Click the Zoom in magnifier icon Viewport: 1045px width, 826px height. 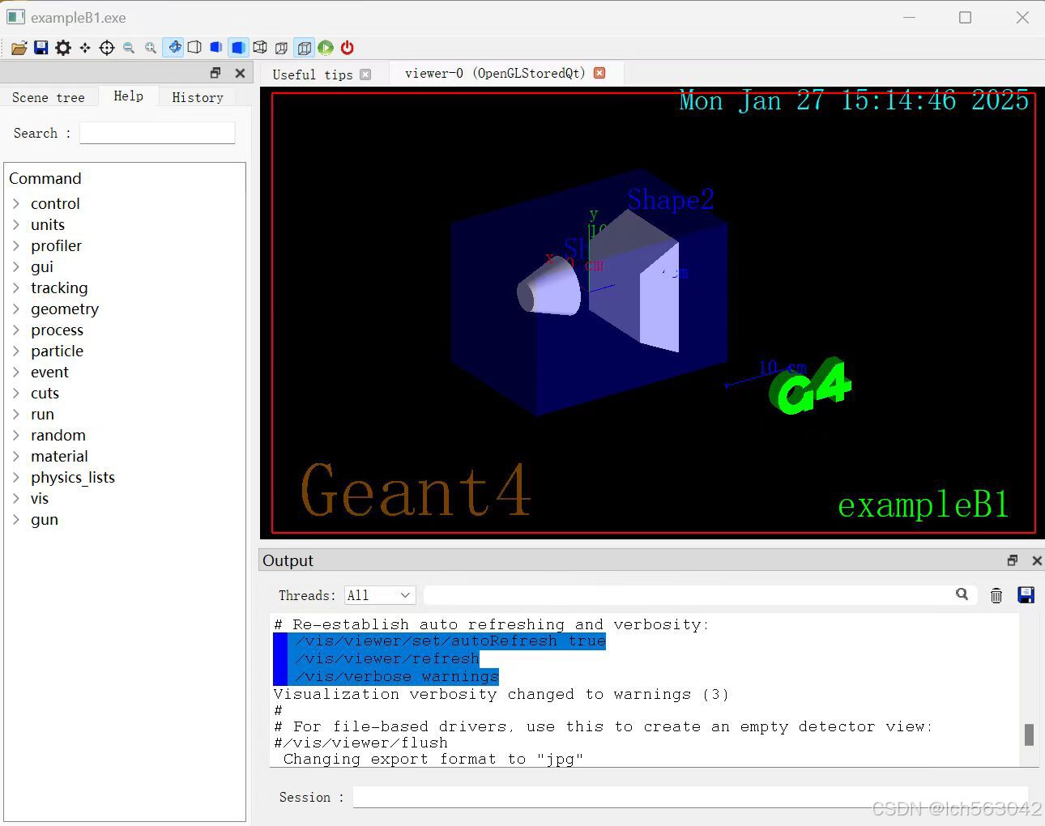[150, 48]
